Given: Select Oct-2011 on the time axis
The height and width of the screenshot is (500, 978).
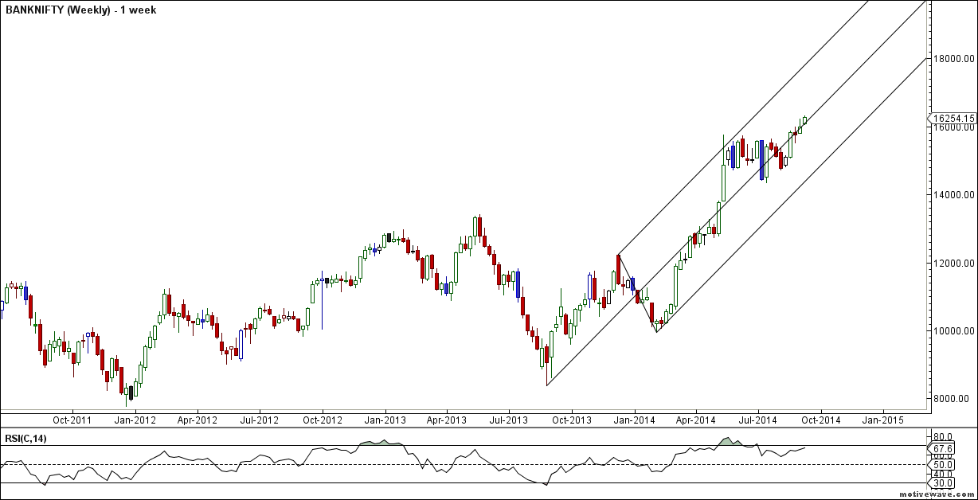Looking at the screenshot, I should pos(72,419).
